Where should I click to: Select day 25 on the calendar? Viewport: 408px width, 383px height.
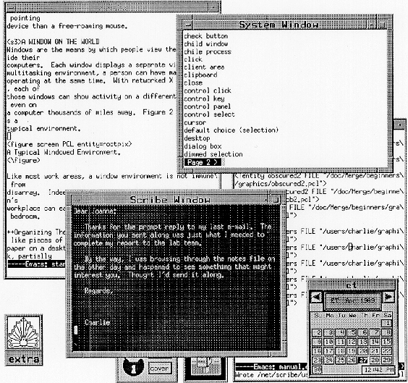click(x=340, y=360)
